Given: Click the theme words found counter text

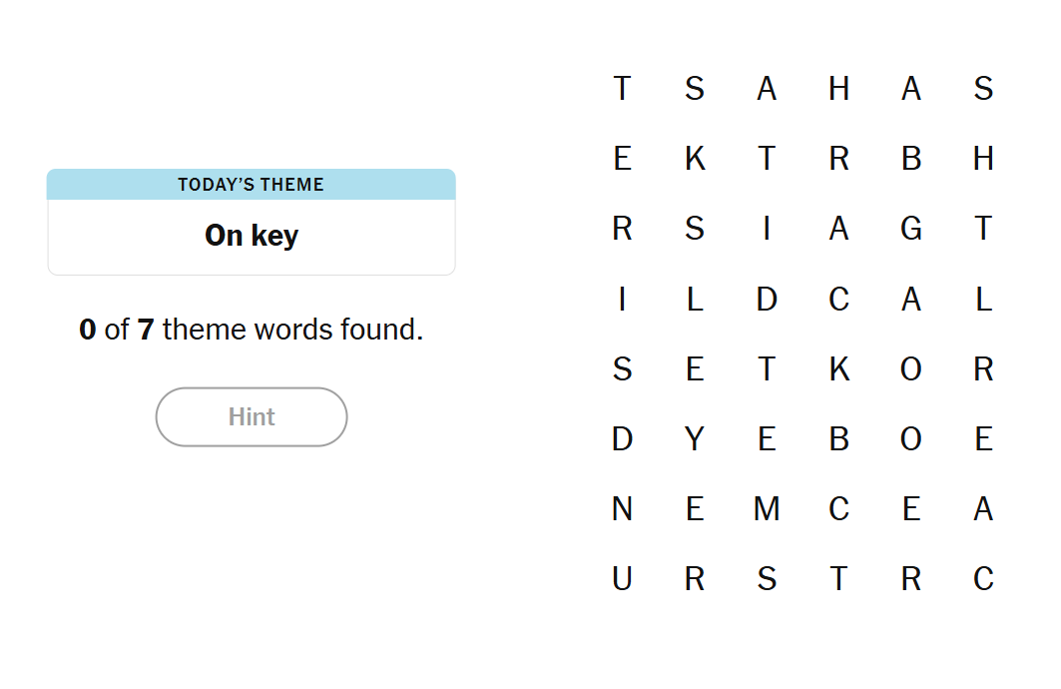Looking at the screenshot, I should point(251,329).
